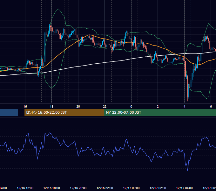The width and height of the screenshot is (216, 191).
Task: Select the 6 hour label on price chart axis
Action: (211, 107)
